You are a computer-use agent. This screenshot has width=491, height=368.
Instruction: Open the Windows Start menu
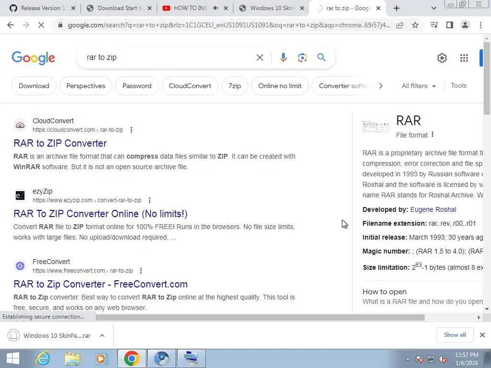click(x=13, y=358)
